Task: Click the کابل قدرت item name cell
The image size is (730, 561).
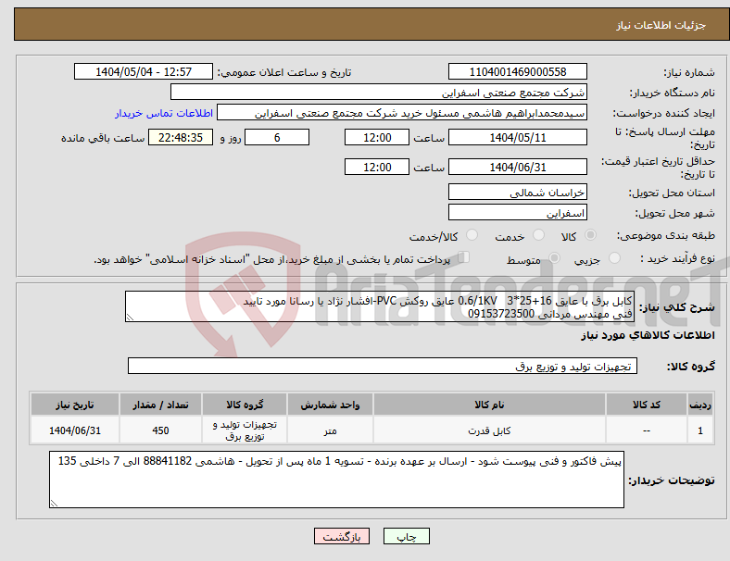Action: click(x=489, y=430)
